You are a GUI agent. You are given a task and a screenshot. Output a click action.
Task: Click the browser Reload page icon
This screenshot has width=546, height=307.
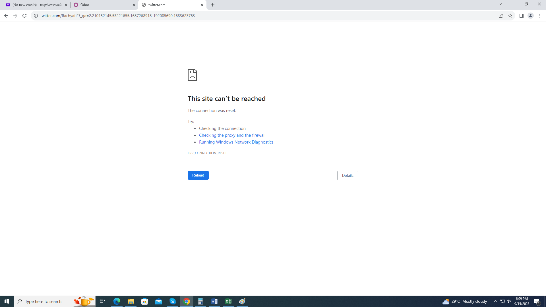pos(24,16)
